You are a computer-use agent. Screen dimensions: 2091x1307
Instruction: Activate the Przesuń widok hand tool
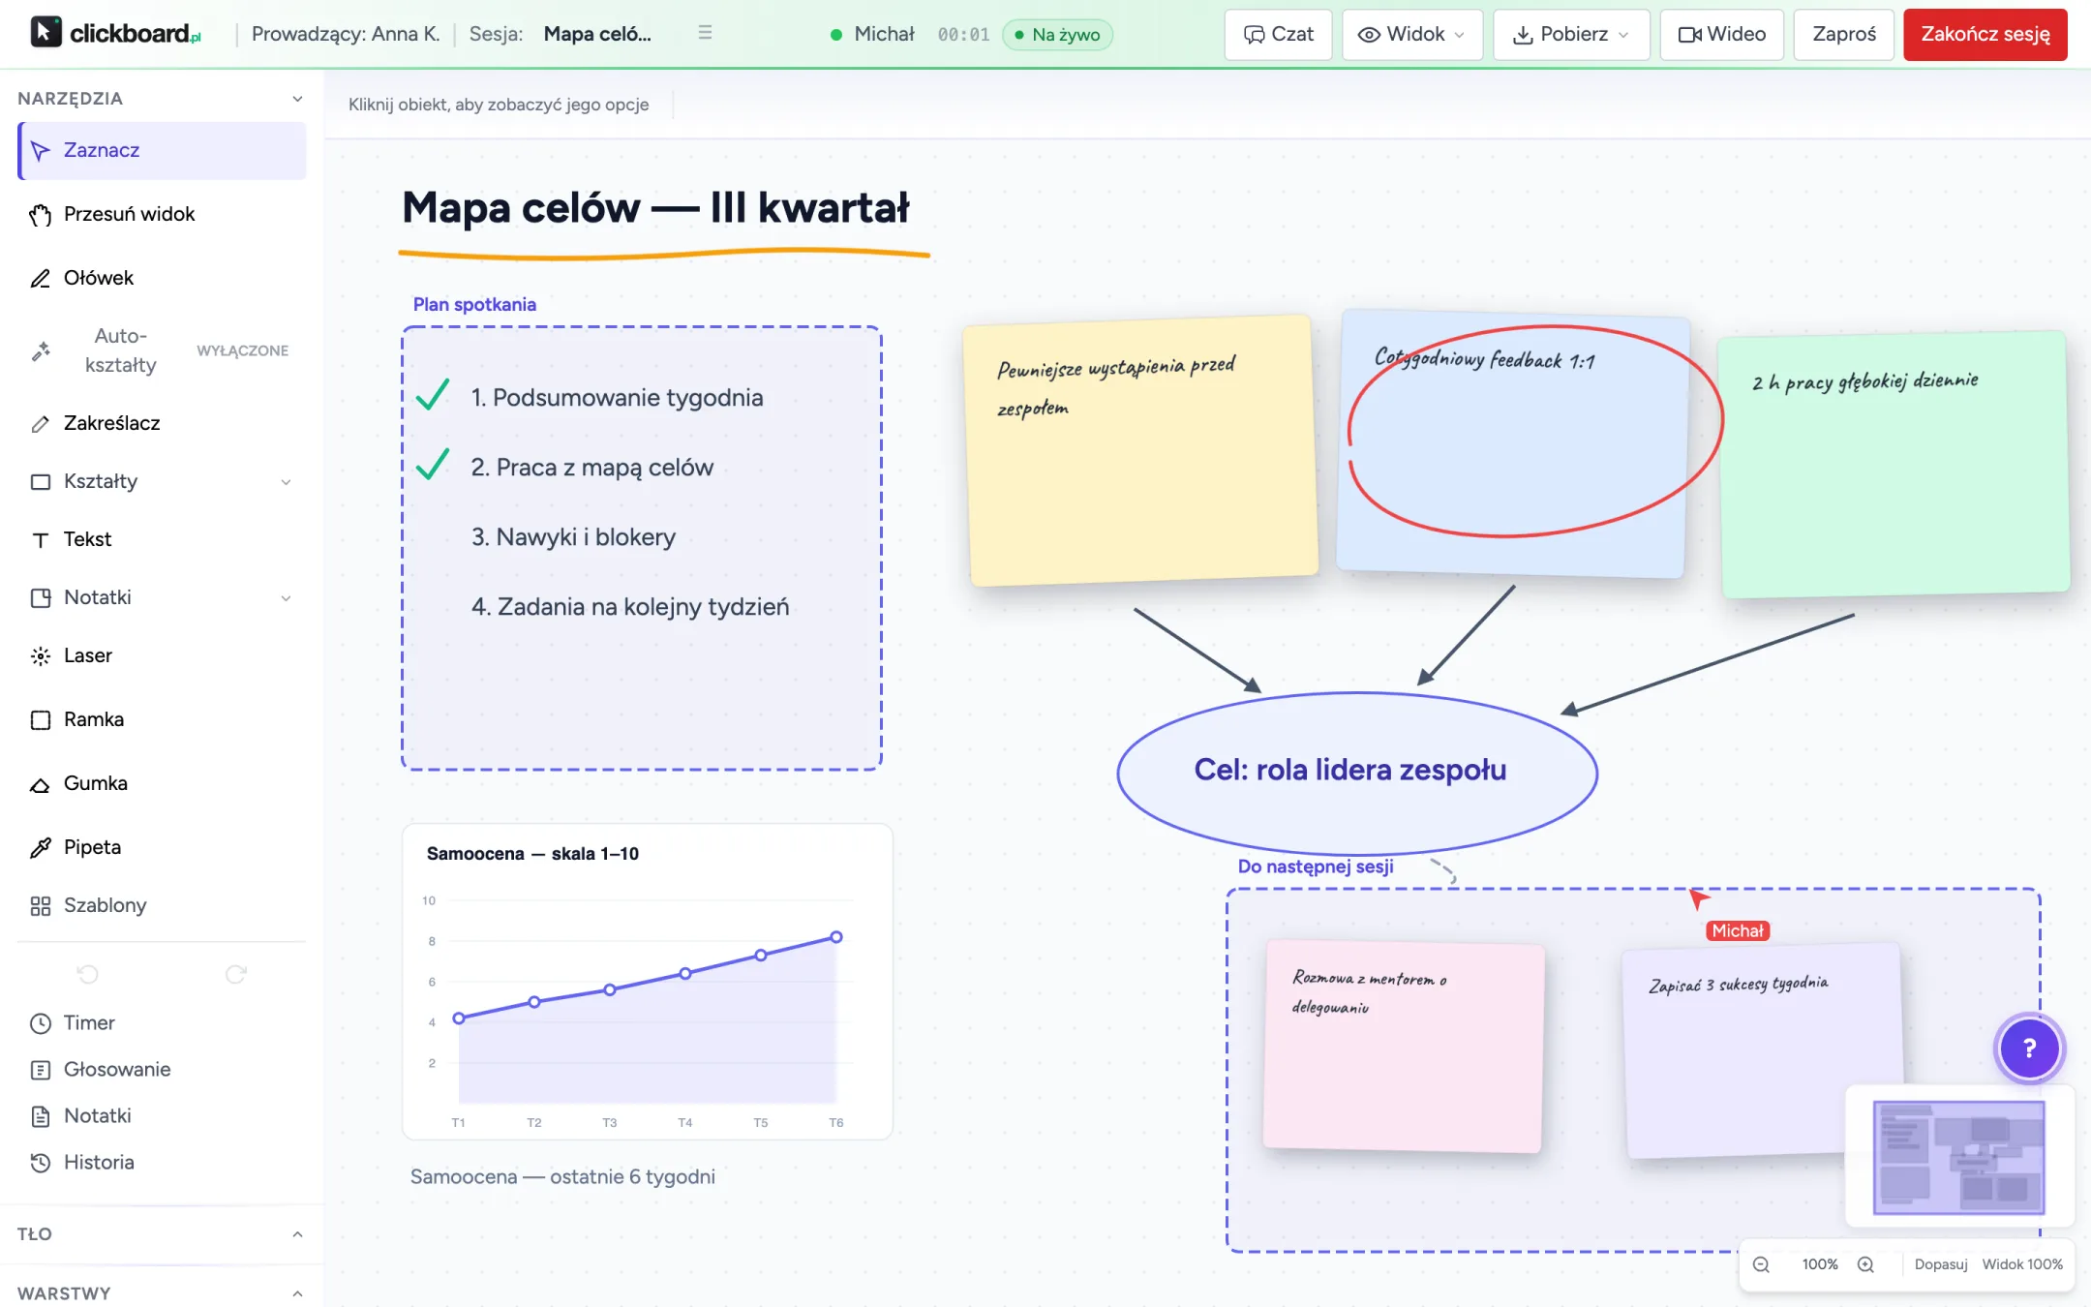162,214
